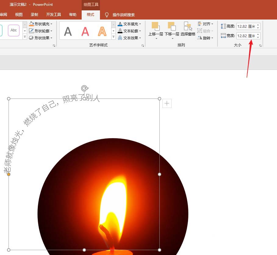277x255 pixels.
Task: Increase the 高度 height value with up arrow
Action: (258, 25)
